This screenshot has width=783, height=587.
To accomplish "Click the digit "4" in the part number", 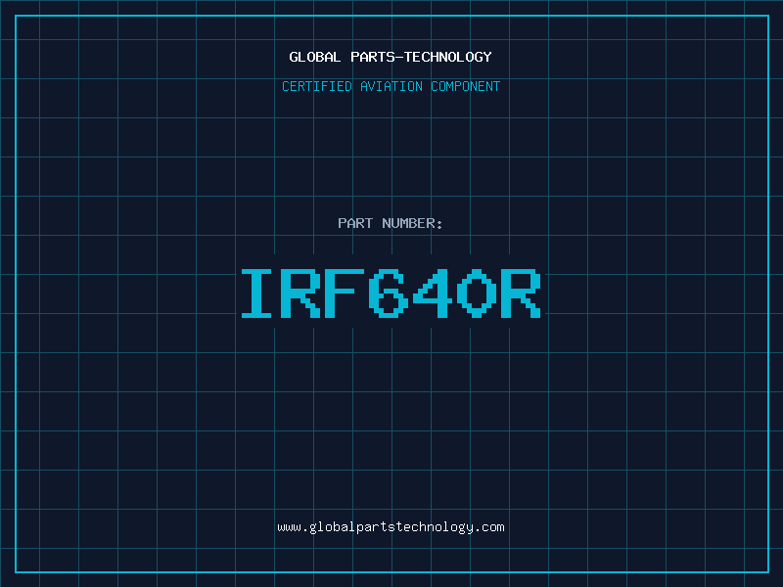I will click(x=433, y=293).
